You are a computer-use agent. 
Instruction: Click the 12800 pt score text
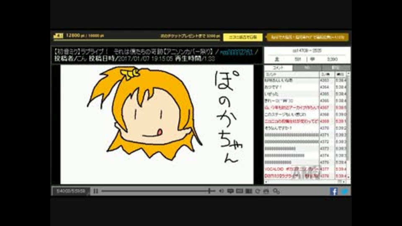pos(85,36)
